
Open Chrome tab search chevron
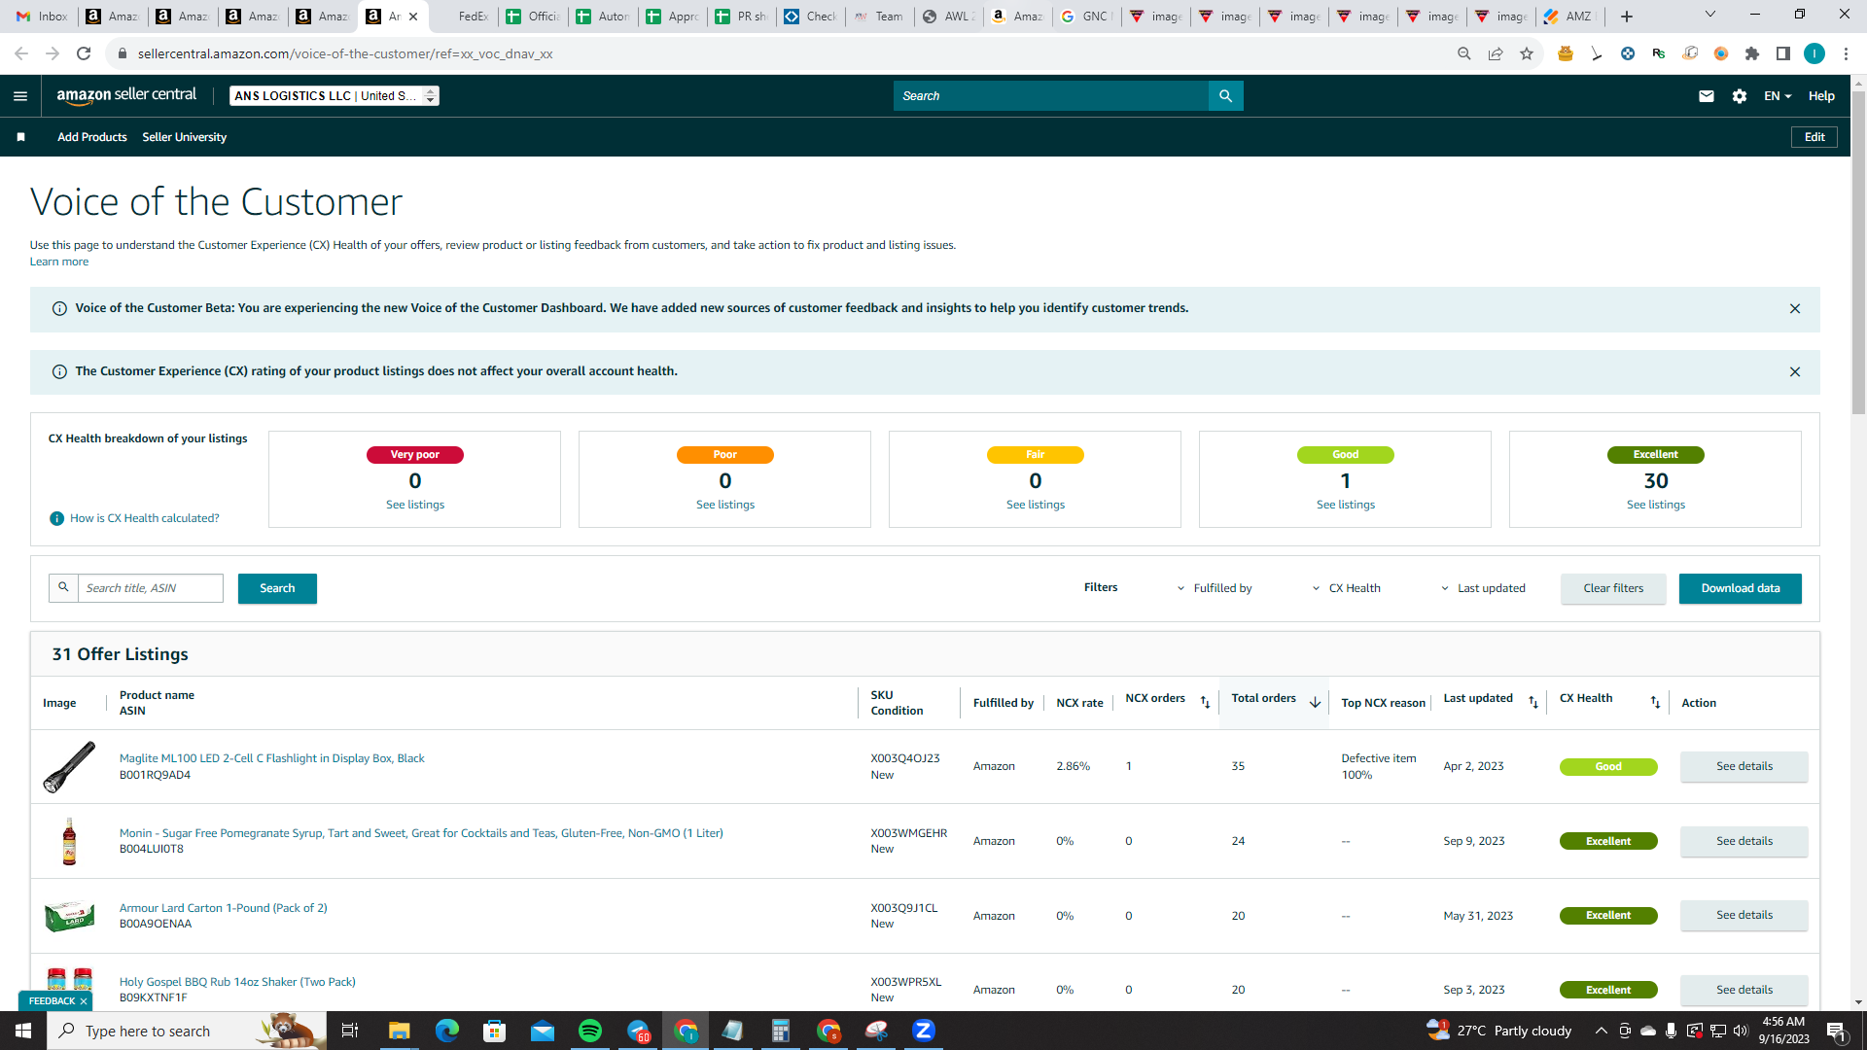coord(1710,15)
